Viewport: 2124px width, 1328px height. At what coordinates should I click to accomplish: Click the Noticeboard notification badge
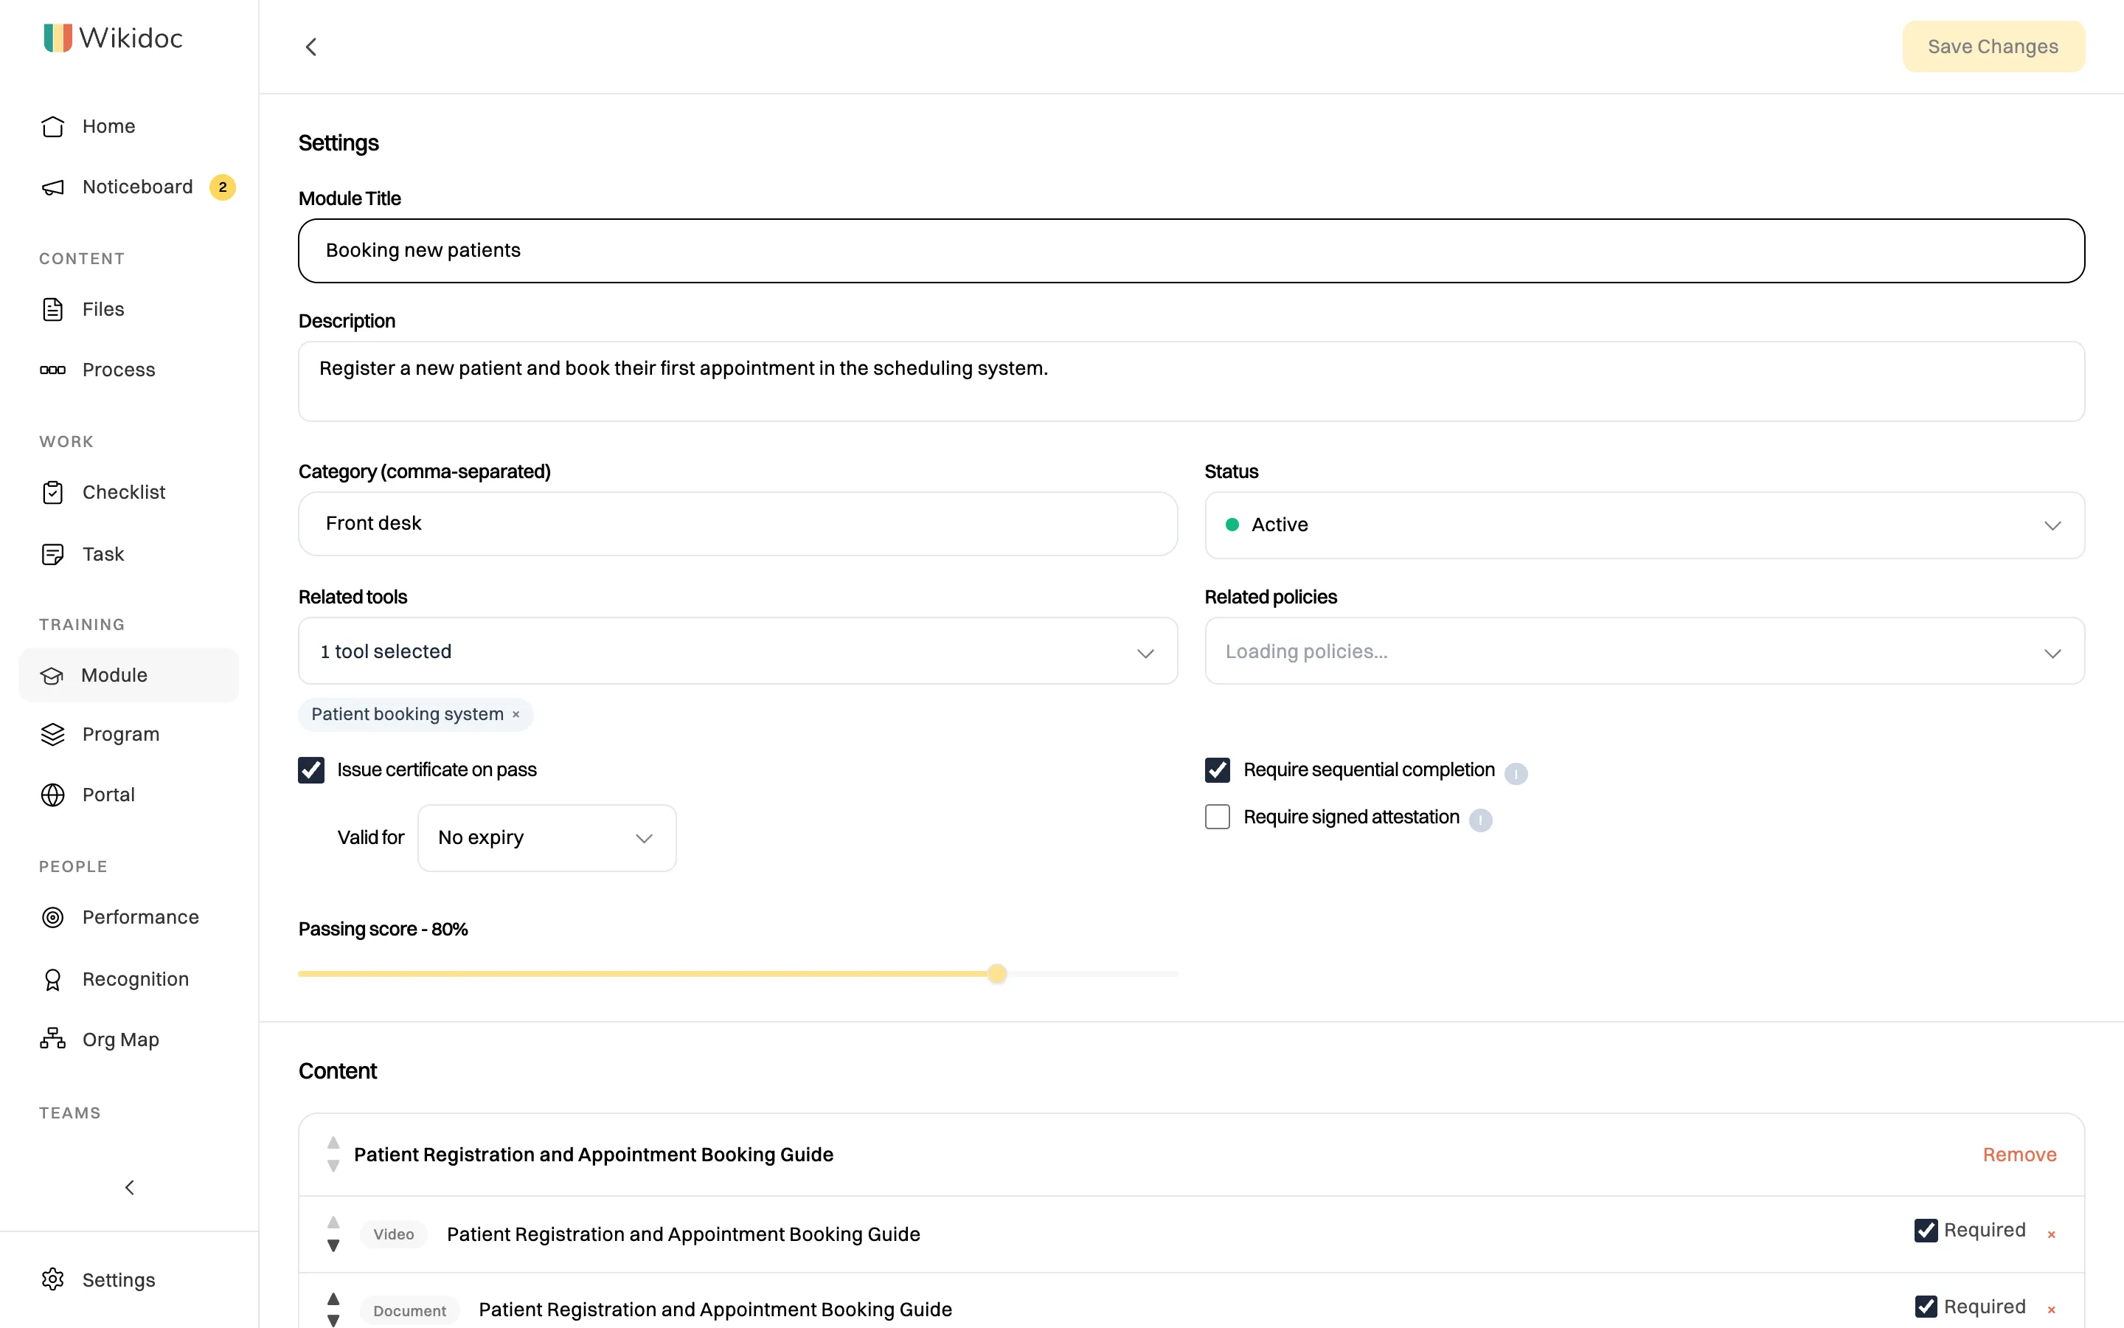pos(222,187)
